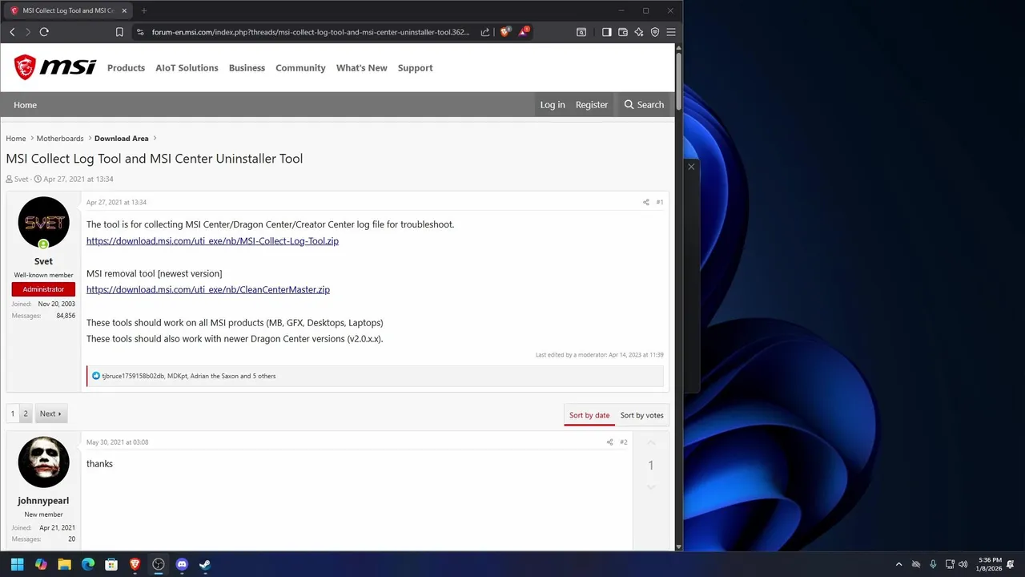Open forum Search
The image size is (1025, 577).
[x=644, y=105]
